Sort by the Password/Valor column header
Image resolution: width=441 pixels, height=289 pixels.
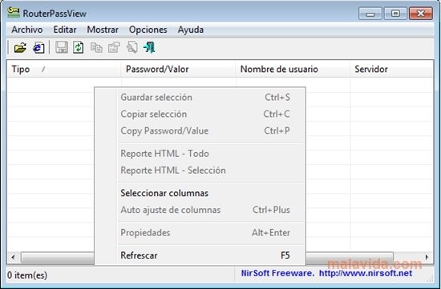tap(178, 69)
